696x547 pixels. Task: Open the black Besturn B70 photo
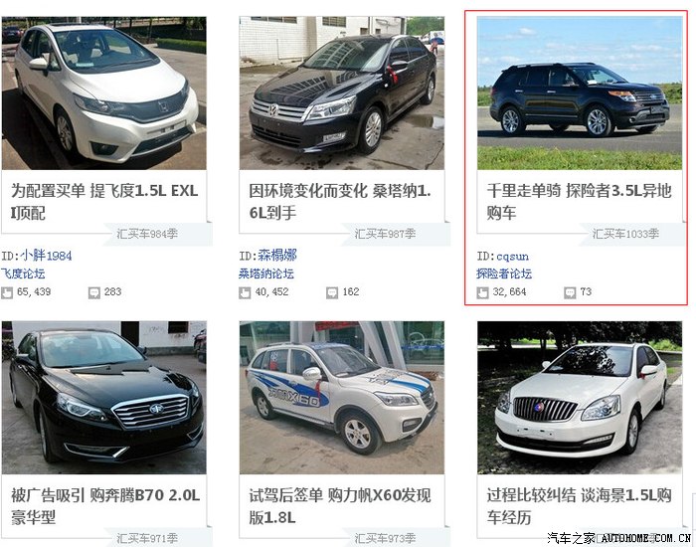coord(103,398)
